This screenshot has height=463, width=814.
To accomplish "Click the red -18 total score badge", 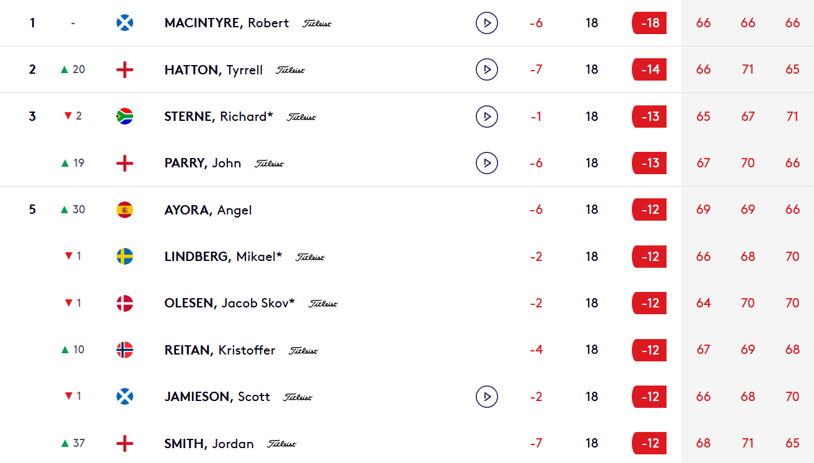I will (649, 23).
